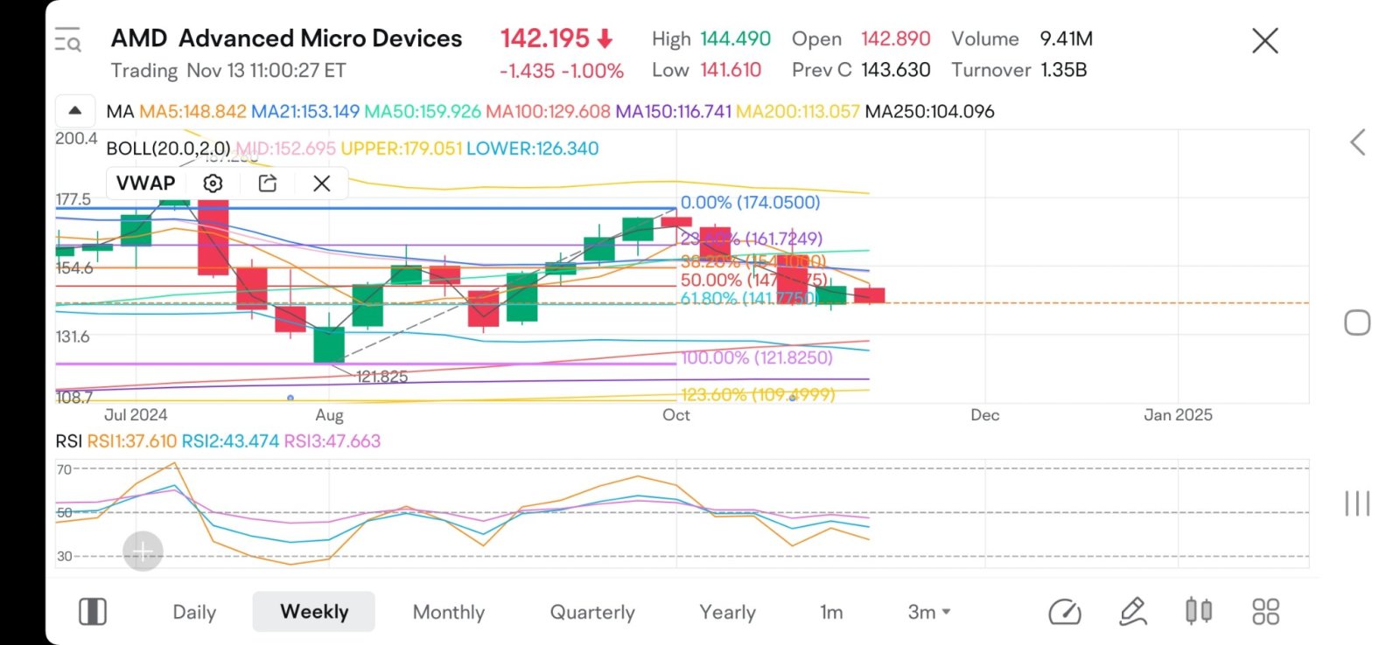Click the LOWER:126.340 Bollinger value

[532, 149]
